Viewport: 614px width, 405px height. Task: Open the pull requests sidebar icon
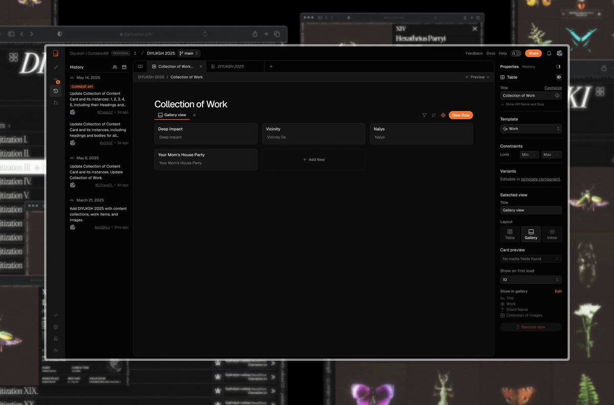pyautogui.click(x=56, y=103)
